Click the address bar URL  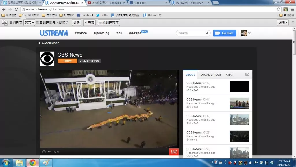45,9
